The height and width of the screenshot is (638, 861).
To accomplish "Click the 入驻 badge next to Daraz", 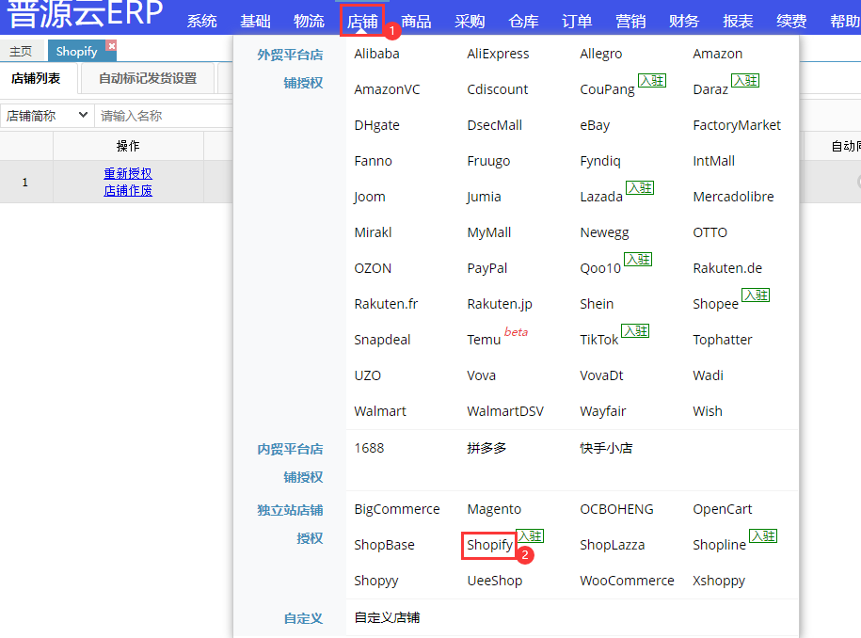I will point(745,81).
